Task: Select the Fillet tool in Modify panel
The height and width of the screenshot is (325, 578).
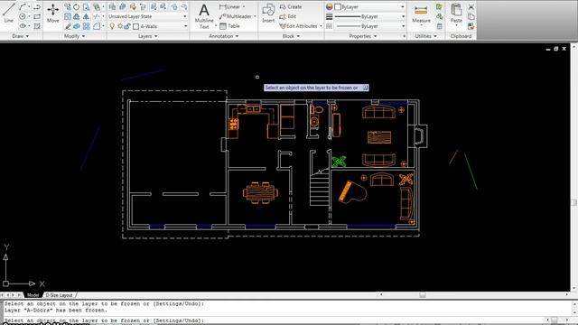Action: (x=97, y=26)
